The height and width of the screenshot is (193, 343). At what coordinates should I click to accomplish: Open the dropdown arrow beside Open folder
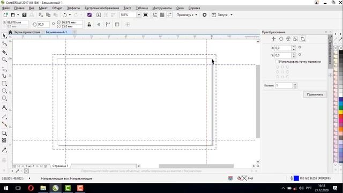click(18, 15)
